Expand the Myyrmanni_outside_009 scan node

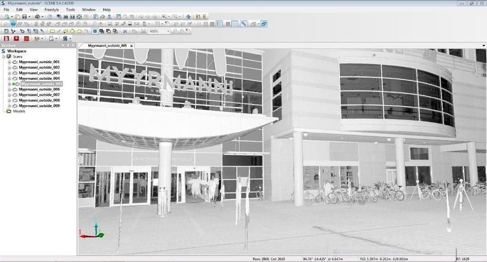(x=10, y=106)
